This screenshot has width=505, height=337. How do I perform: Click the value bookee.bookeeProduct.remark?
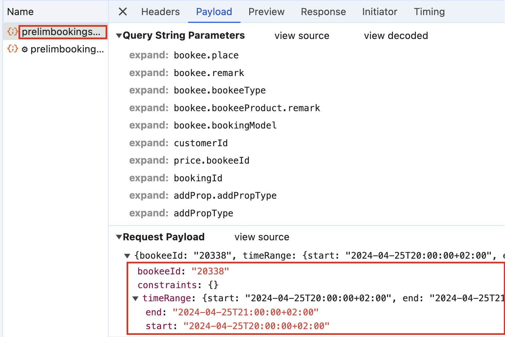point(247,108)
